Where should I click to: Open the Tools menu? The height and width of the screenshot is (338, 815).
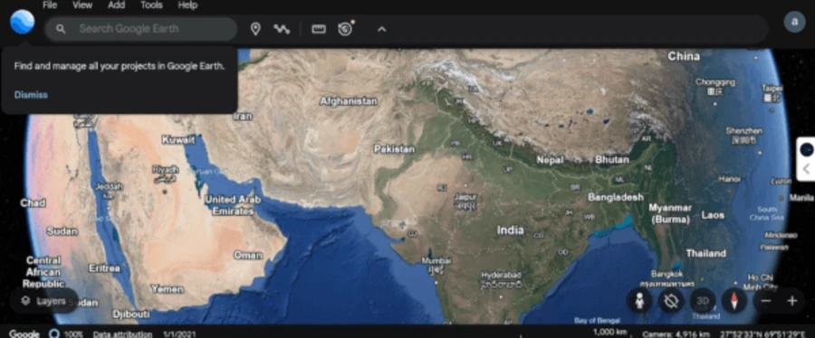point(151,5)
